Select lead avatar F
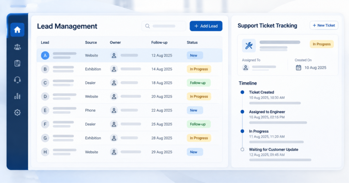This screenshot has height=183, width=349. click(45, 124)
